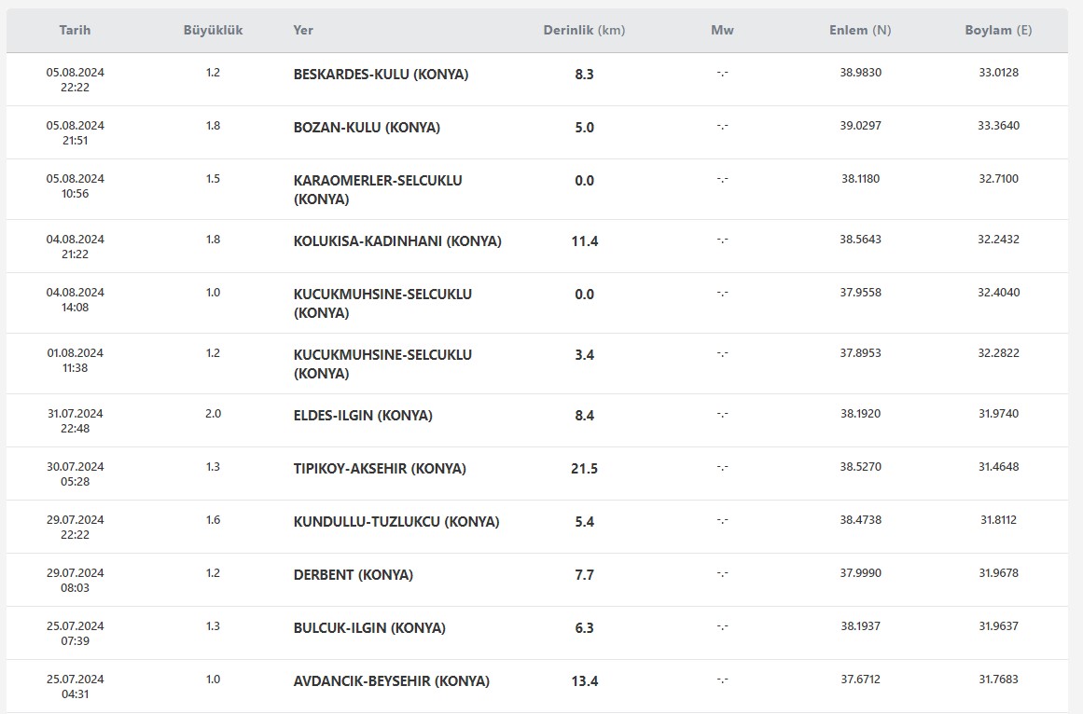The height and width of the screenshot is (714, 1083).
Task: Select the BOZAN-KULU (KONYA) location
Action: coord(367,128)
